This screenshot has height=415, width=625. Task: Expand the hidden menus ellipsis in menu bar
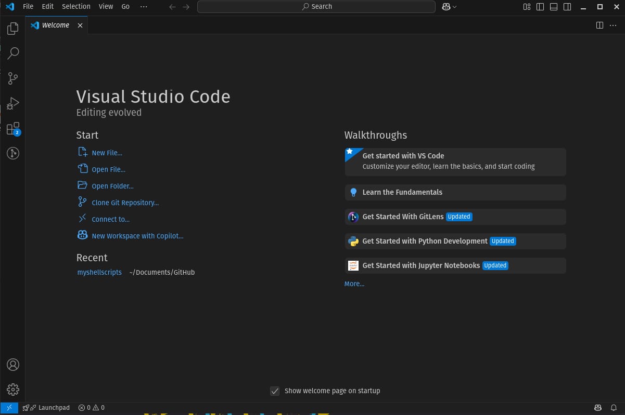tap(144, 7)
